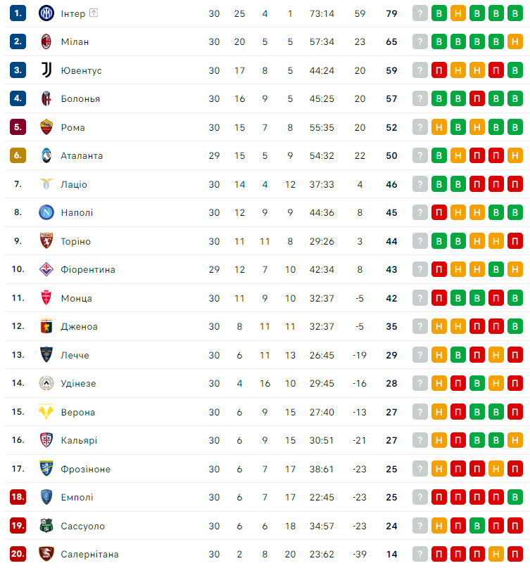The width and height of the screenshot is (530, 568).
Task: Click the promotion icon next to Інтер
Action: 94,13
